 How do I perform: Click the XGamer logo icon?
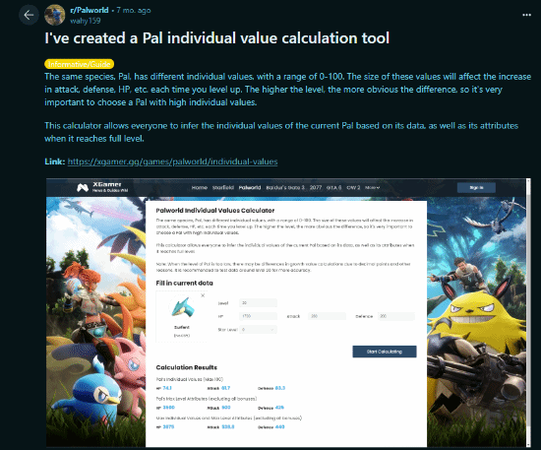pyautogui.click(x=83, y=187)
